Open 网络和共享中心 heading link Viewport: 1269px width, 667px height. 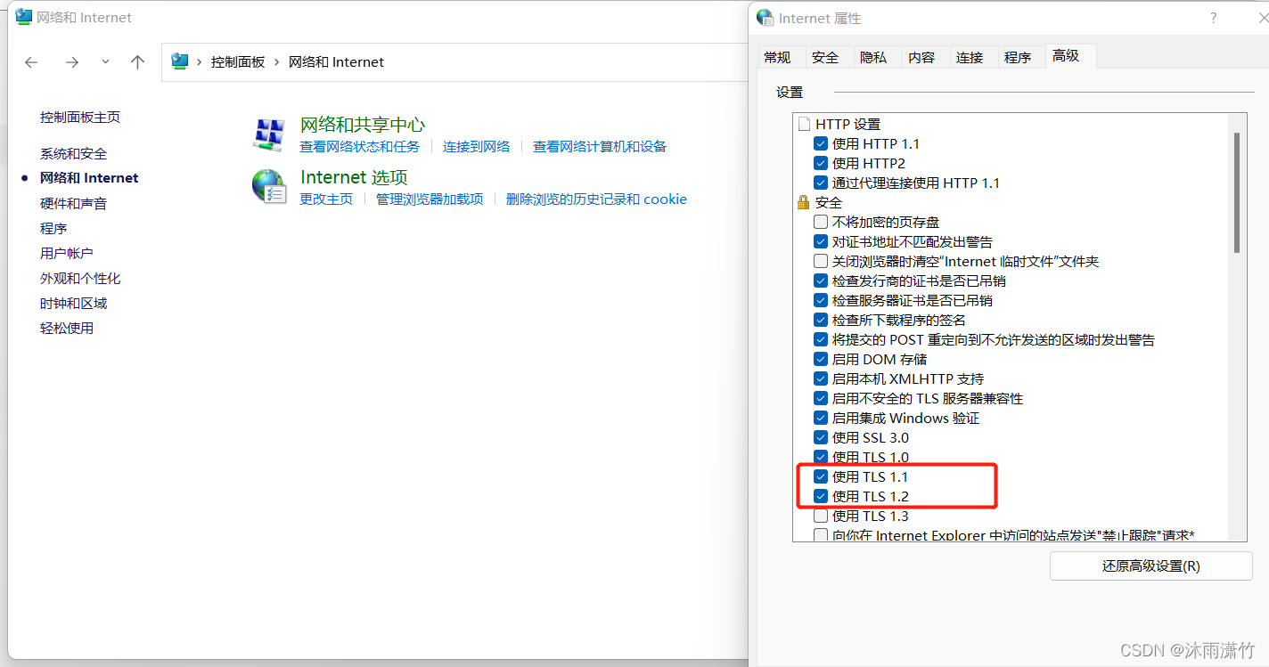point(363,125)
